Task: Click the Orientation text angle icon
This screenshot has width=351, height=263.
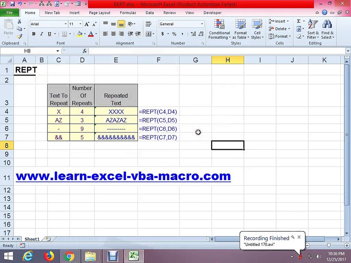Action: pos(130,24)
